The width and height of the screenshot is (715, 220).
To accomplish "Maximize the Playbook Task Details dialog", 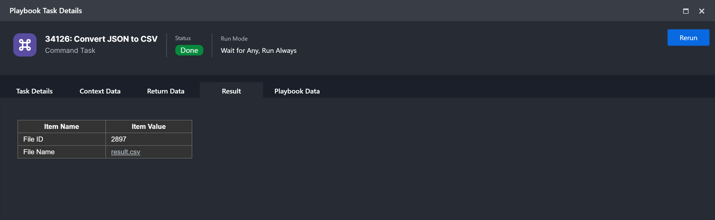I will click(686, 11).
